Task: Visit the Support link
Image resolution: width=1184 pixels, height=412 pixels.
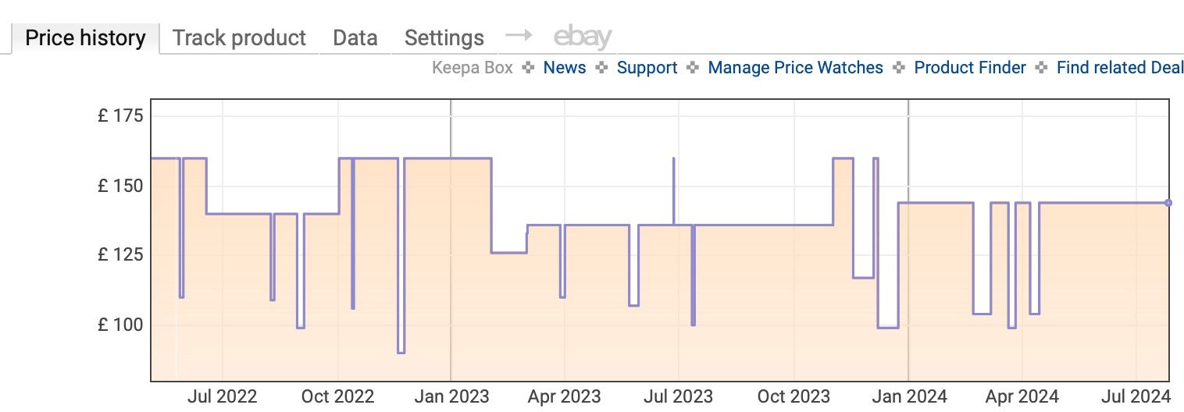Action: click(647, 68)
